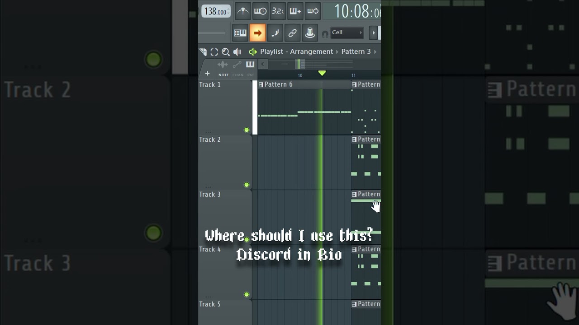Click multilink to controllers knob icon
Viewport: 579px width, 325px height.
(310, 33)
